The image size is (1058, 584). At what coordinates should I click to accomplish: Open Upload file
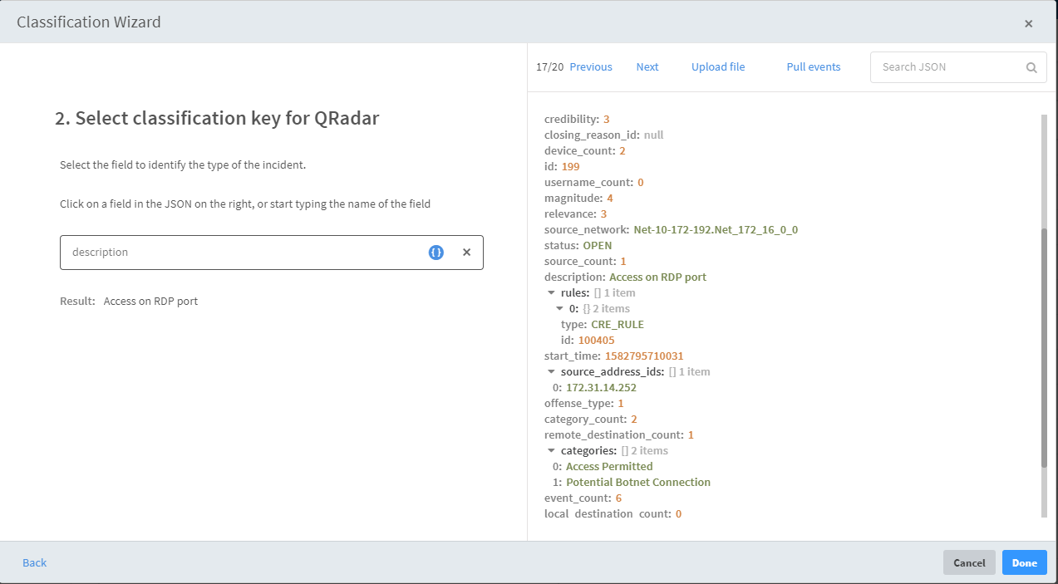pyautogui.click(x=717, y=66)
